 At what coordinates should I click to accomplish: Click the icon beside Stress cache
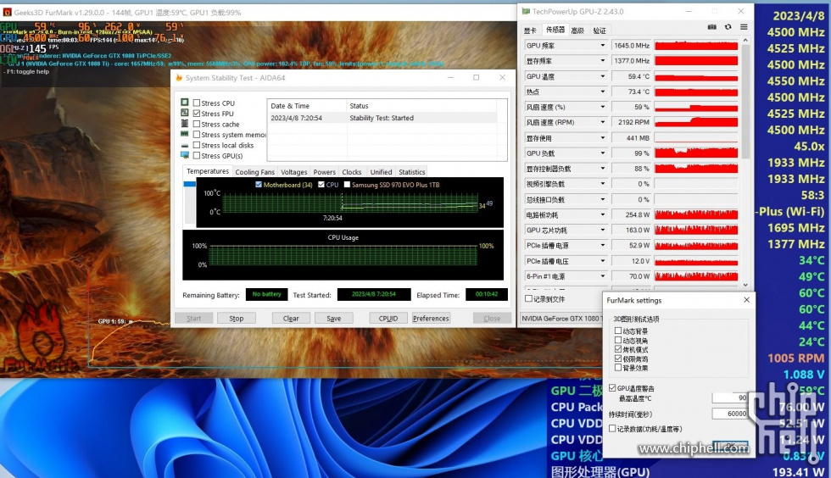[x=185, y=124]
